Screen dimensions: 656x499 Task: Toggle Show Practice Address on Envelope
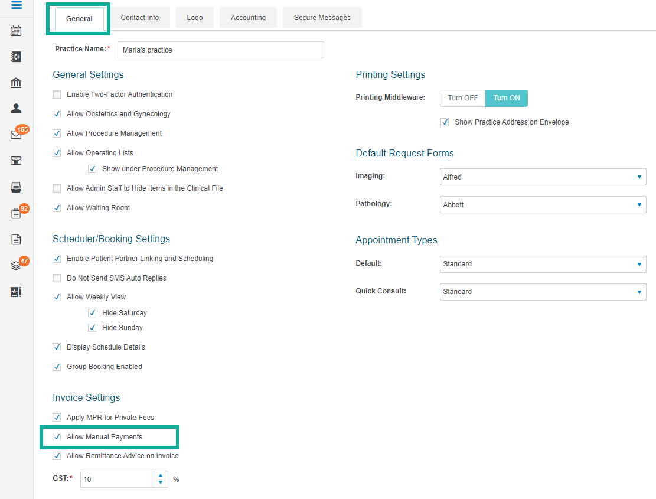pos(445,122)
